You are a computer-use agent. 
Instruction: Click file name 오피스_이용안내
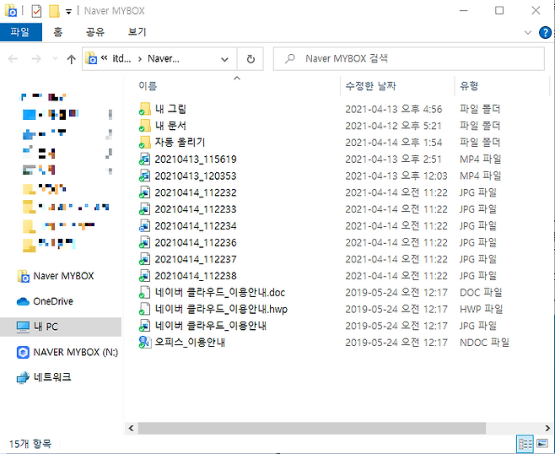[190, 343]
